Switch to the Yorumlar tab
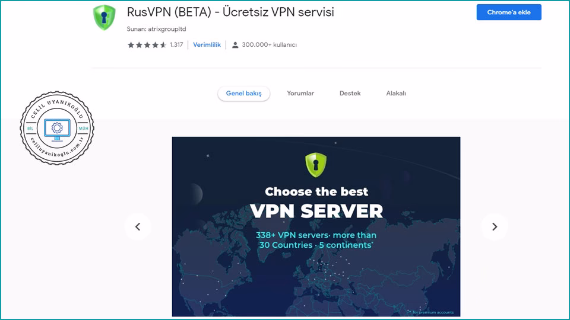 click(x=300, y=93)
